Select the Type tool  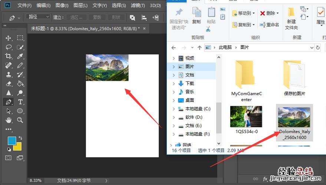tap(20, 102)
